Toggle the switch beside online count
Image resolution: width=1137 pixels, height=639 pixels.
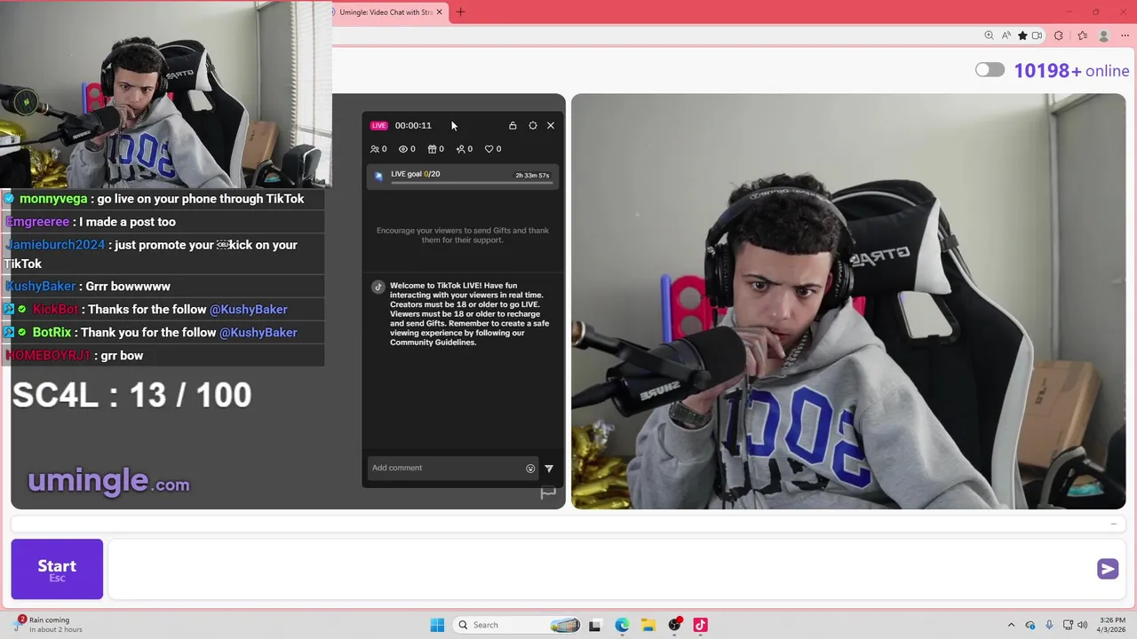click(x=990, y=70)
